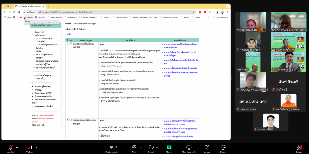Expand the React options arrow
Image resolution: width=309 pixels, height=154 pixels.
tap(158, 147)
